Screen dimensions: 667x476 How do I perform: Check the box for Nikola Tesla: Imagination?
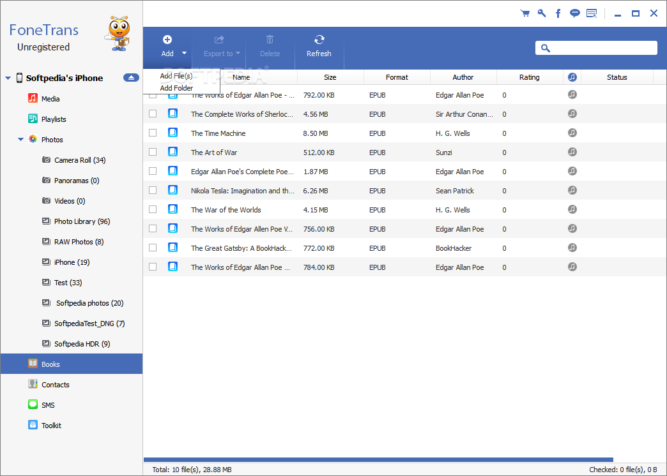153,190
